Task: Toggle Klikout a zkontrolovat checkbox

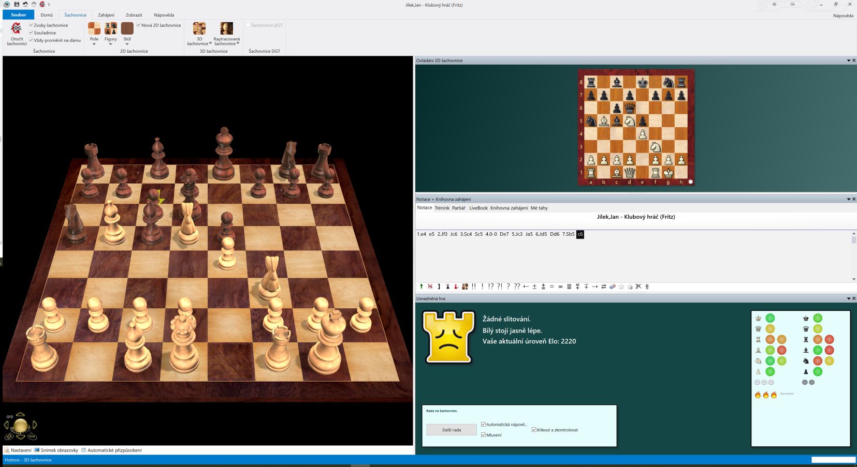Action: click(534, 430)
